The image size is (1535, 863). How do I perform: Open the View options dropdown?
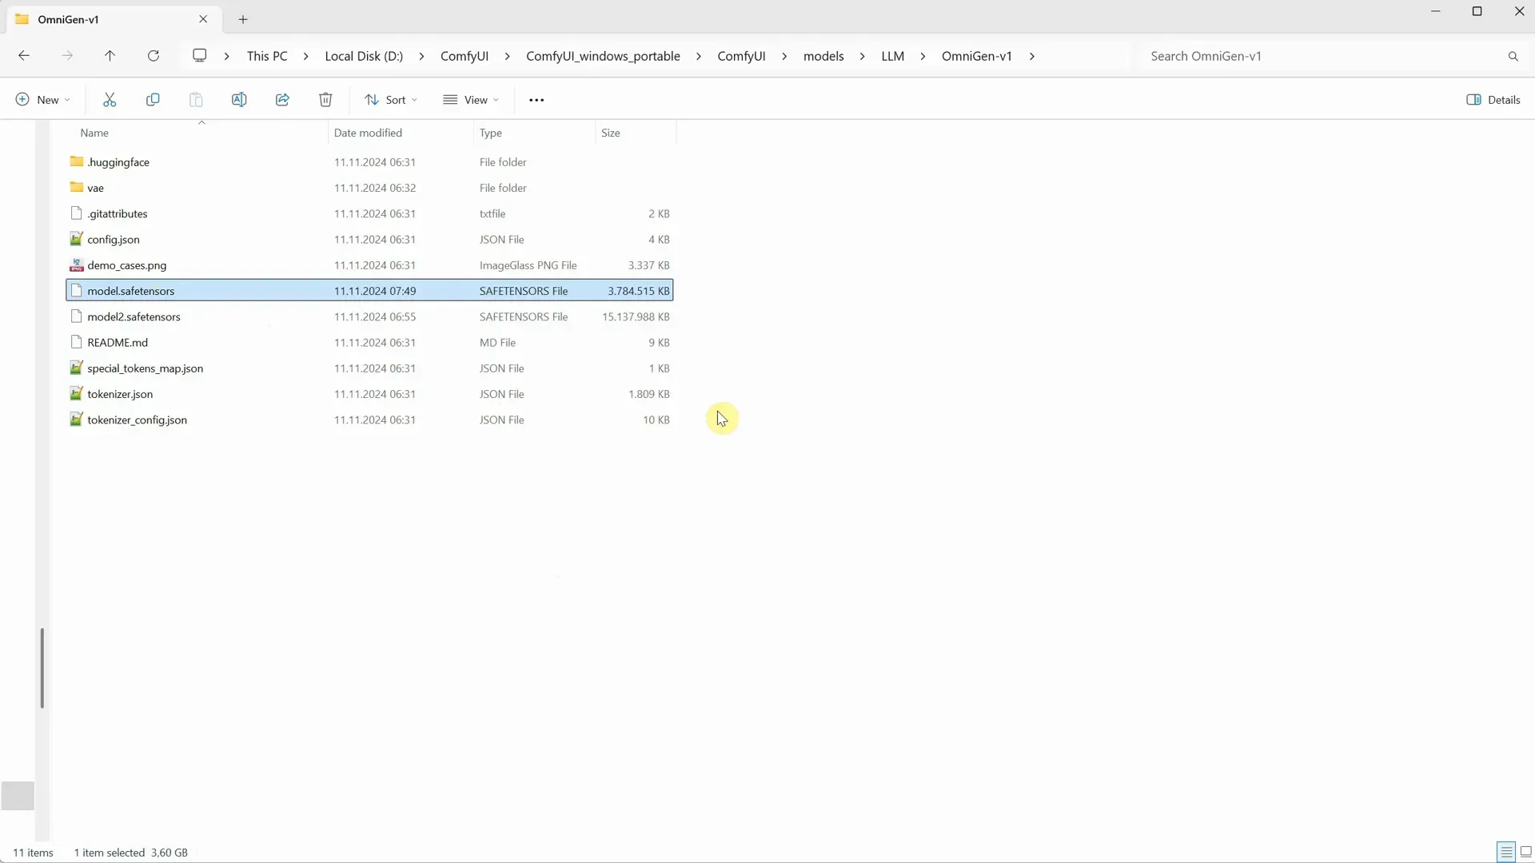tap(472, 99)
